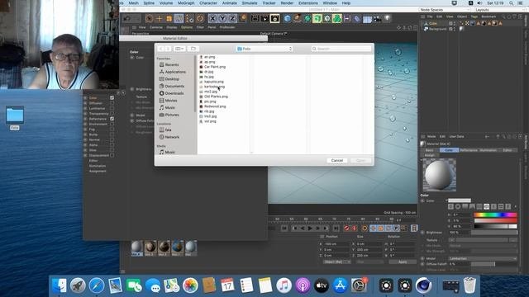529x297 pixels.
Task: Open the Model Lambertian dropdown
Action: point(483,258)
